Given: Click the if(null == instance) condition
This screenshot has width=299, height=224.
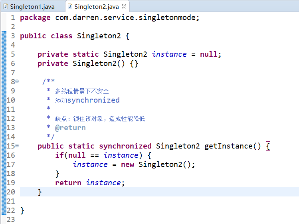Looking at the screenshot, I should 99,155.
